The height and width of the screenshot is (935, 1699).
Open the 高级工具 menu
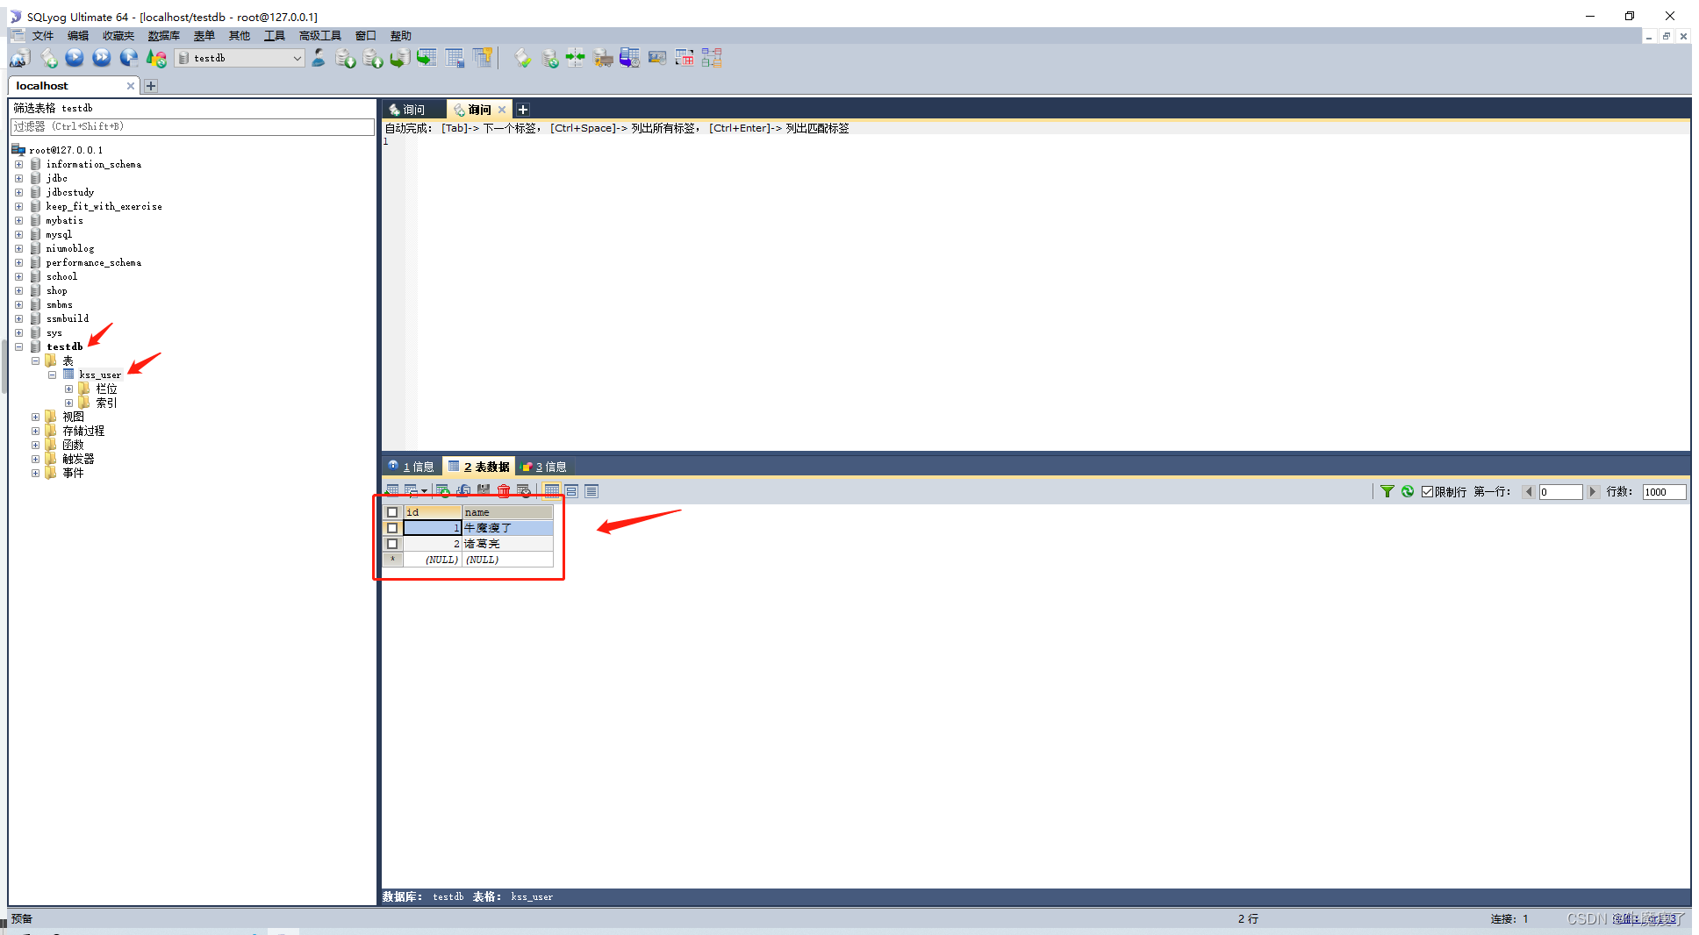coord(320,36)
